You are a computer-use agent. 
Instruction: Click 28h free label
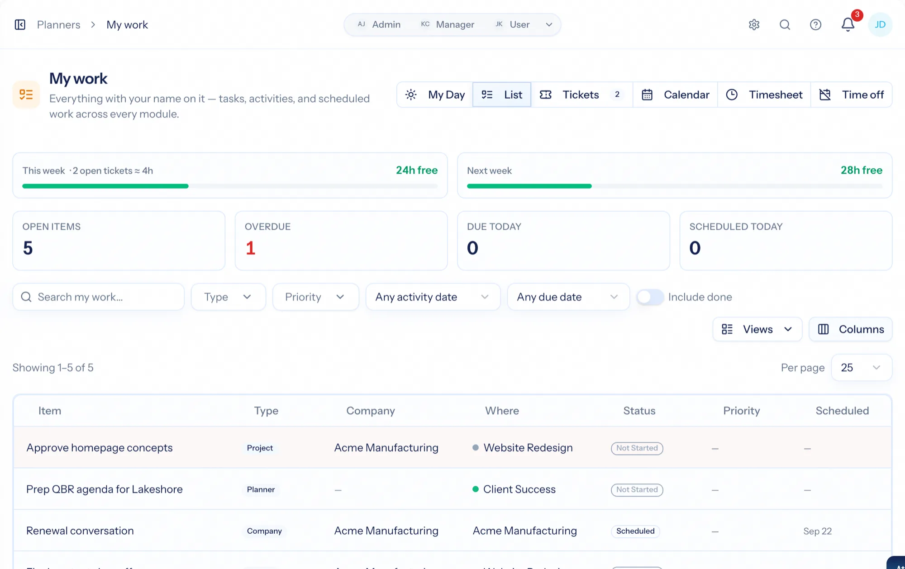862,170
